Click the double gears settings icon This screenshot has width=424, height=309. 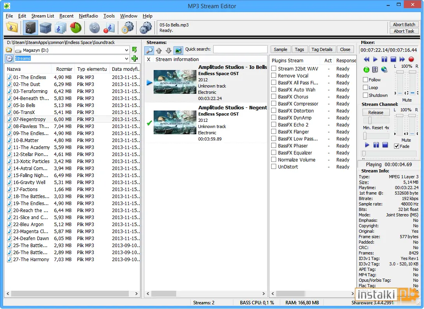(146, 28)
